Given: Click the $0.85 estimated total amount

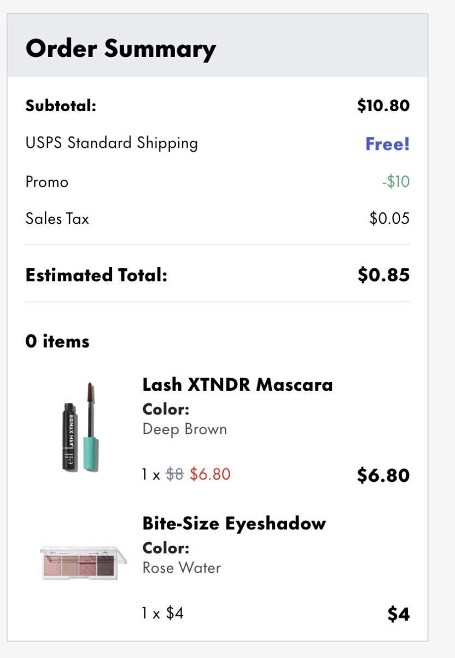Looking at the screenshot, I should click(x=383, y=275).
